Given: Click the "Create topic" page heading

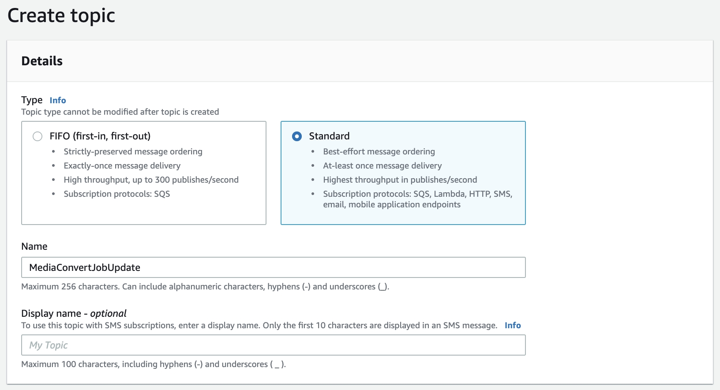Looking at the screenshot, I should tap(61, 16).
